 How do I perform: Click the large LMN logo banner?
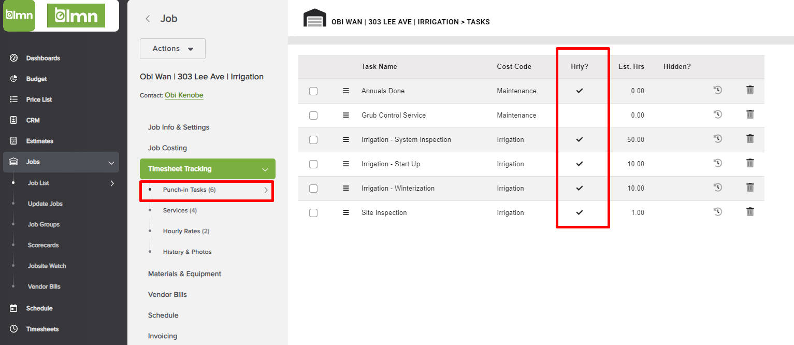[76, 16]
